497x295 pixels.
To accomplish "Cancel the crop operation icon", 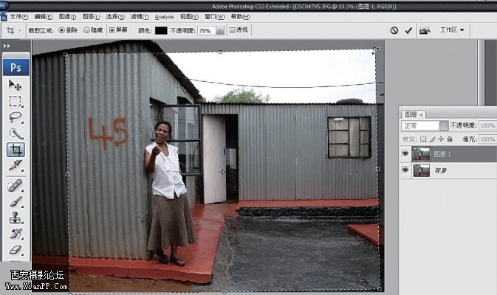I will click(394, 30).
